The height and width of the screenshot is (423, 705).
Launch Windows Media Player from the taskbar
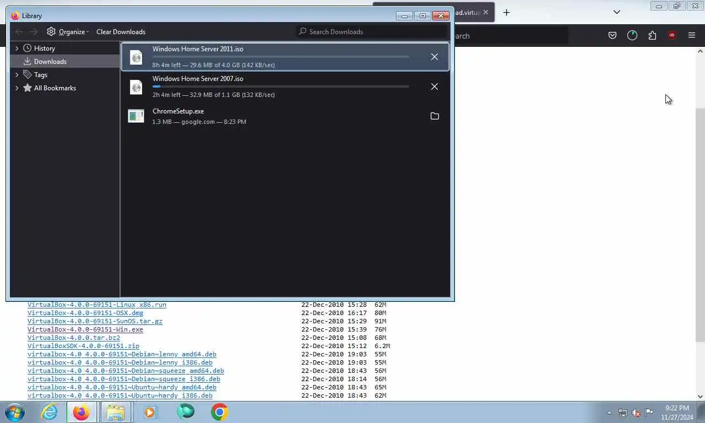point(150,412)
